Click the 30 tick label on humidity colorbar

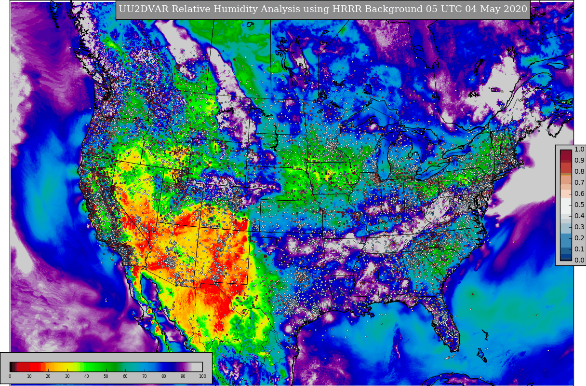(67, 376)
